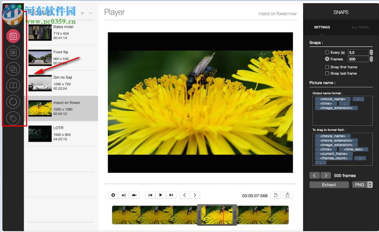Select the tag icon in left sidebar
This screenshot has width=379, height=232.
(x=13, y=118)
